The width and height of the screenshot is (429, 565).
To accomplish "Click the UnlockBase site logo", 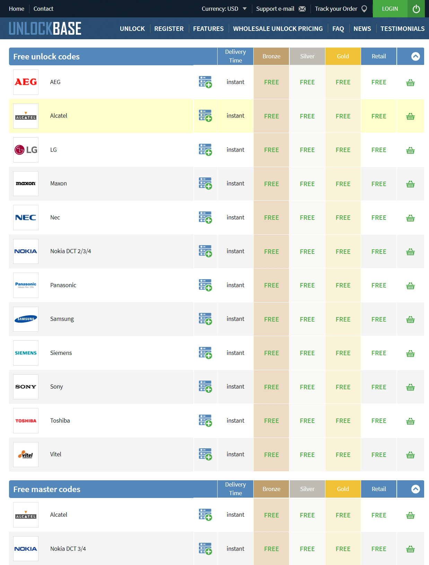I will [x=45, y=28].
